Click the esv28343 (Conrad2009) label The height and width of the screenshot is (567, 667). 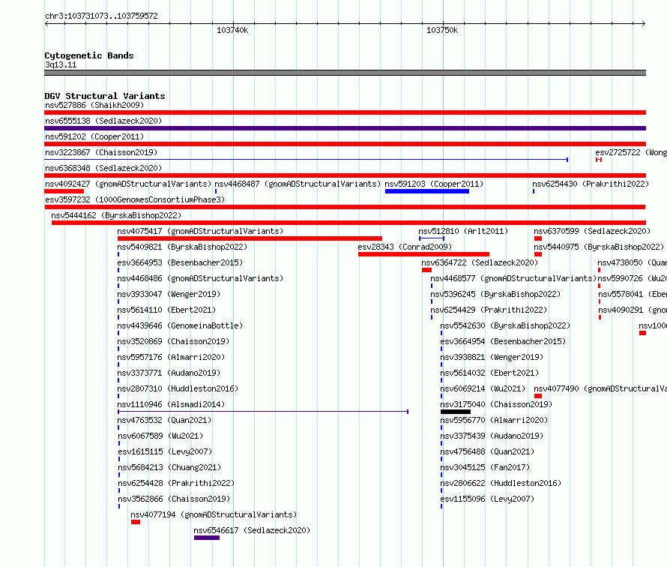(x=405, y=247)
